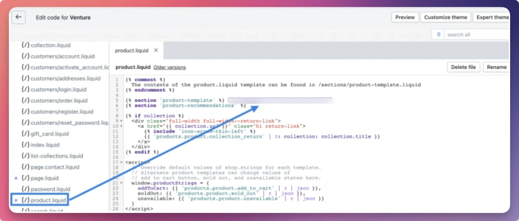Open Older versions link

click(170, 67)
